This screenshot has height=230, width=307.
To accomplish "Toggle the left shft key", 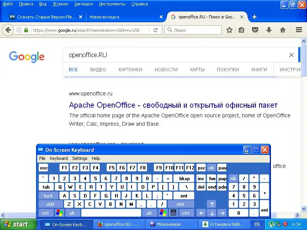I will 50,204.
